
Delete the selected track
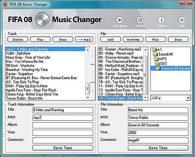pos(18,39)
